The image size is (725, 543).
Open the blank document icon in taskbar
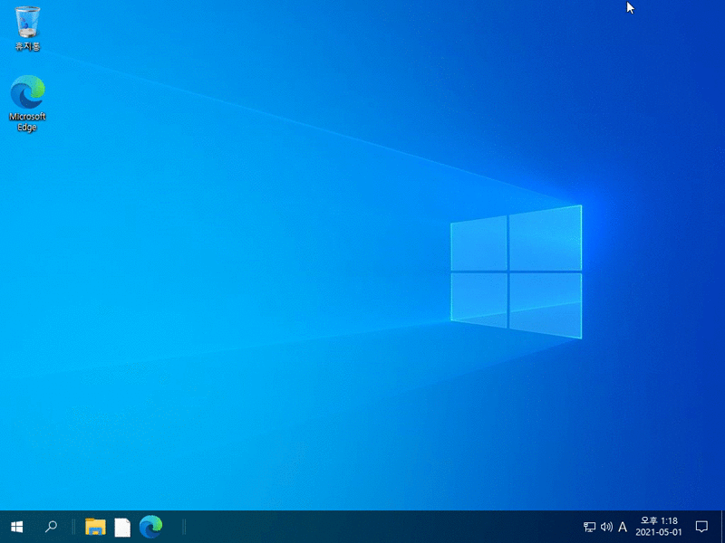click(x=122, y=527)
